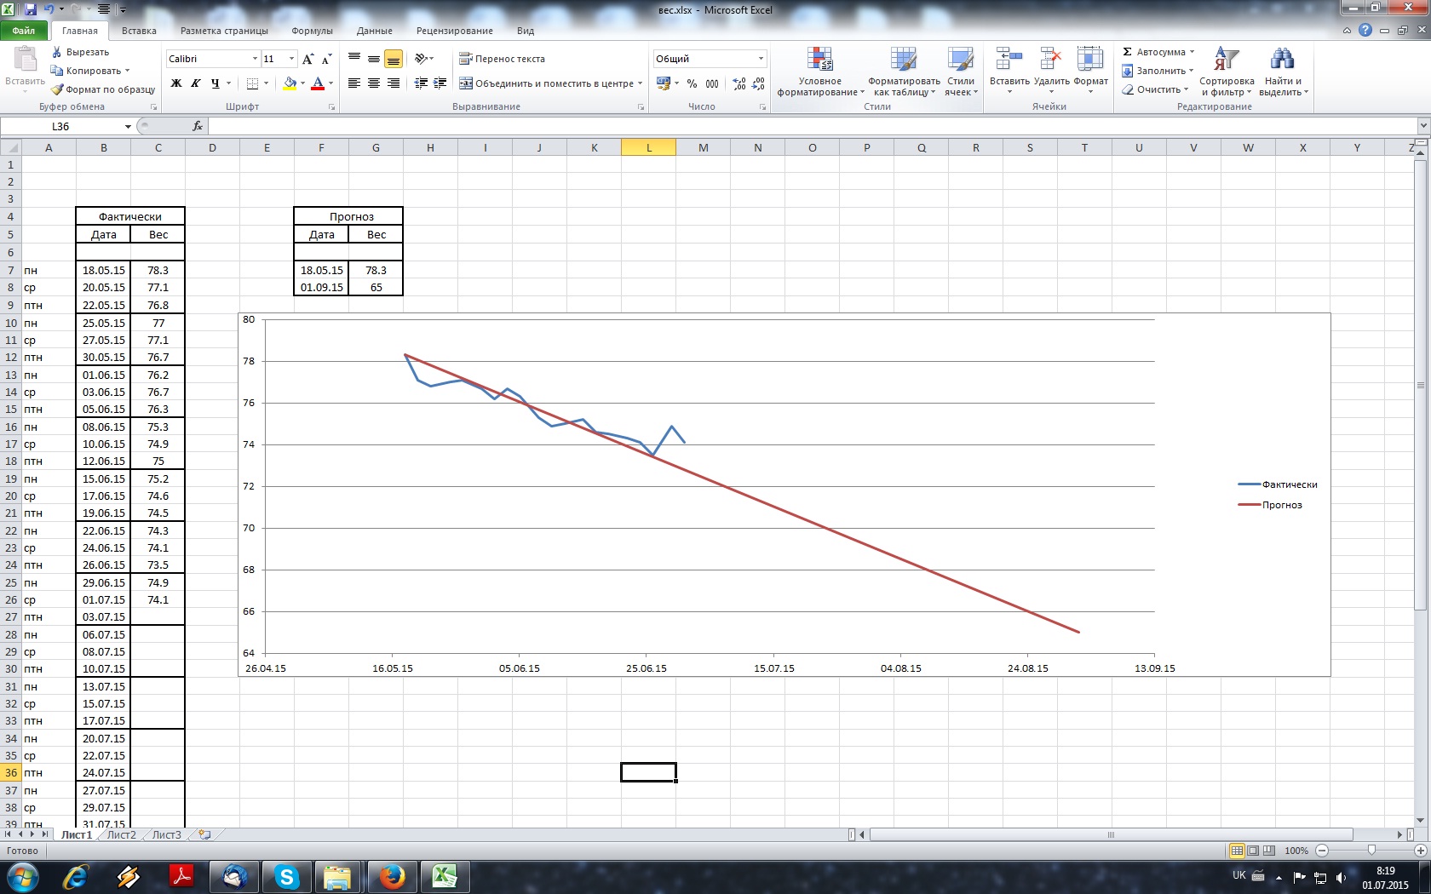This screenshot has height=894, width=1431.
Task: Open the font size dropdown
Action: [291, 59]
